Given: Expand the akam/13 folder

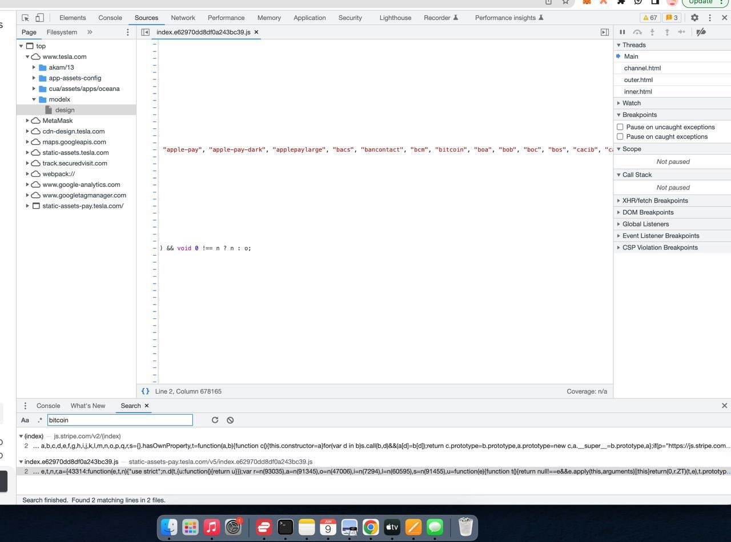Looking at the screenshot, I should tap(34, 67).
